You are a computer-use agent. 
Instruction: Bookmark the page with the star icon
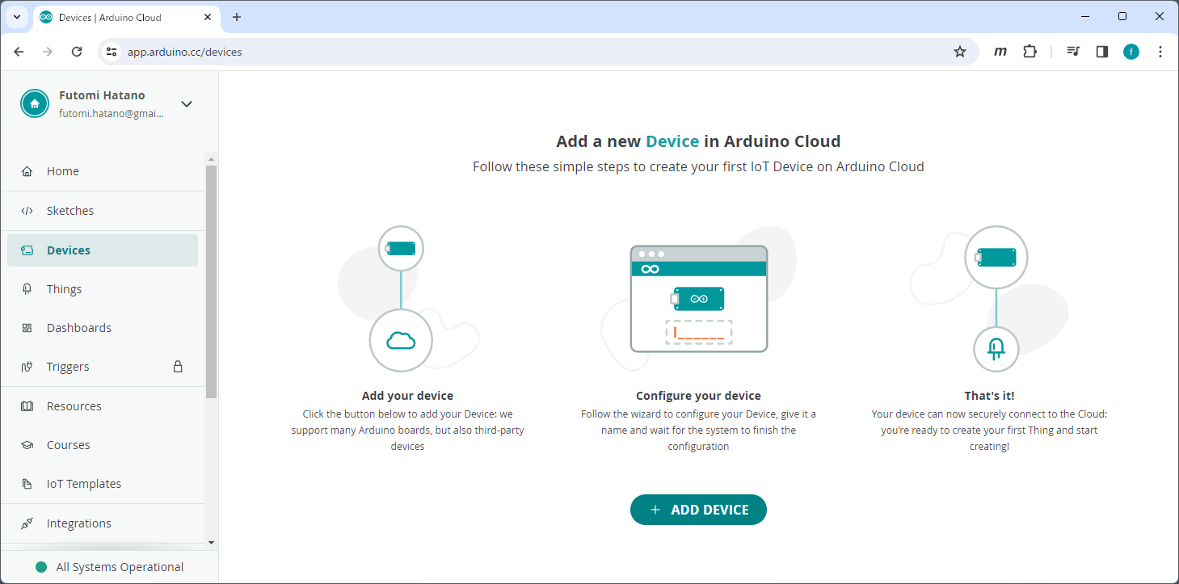(x=959, y=51)
